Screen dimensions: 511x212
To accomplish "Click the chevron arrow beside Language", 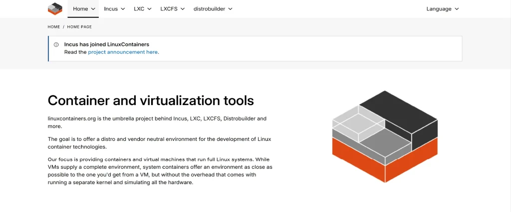I will [x=457, y=9].
